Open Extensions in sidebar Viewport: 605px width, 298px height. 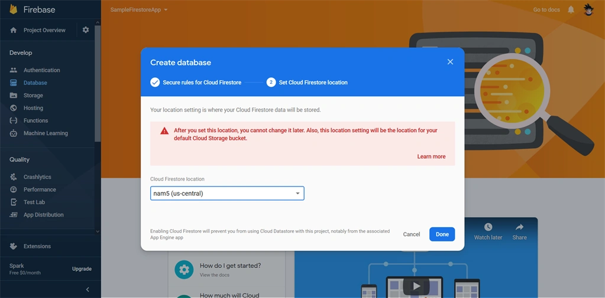tap(37, 246)
